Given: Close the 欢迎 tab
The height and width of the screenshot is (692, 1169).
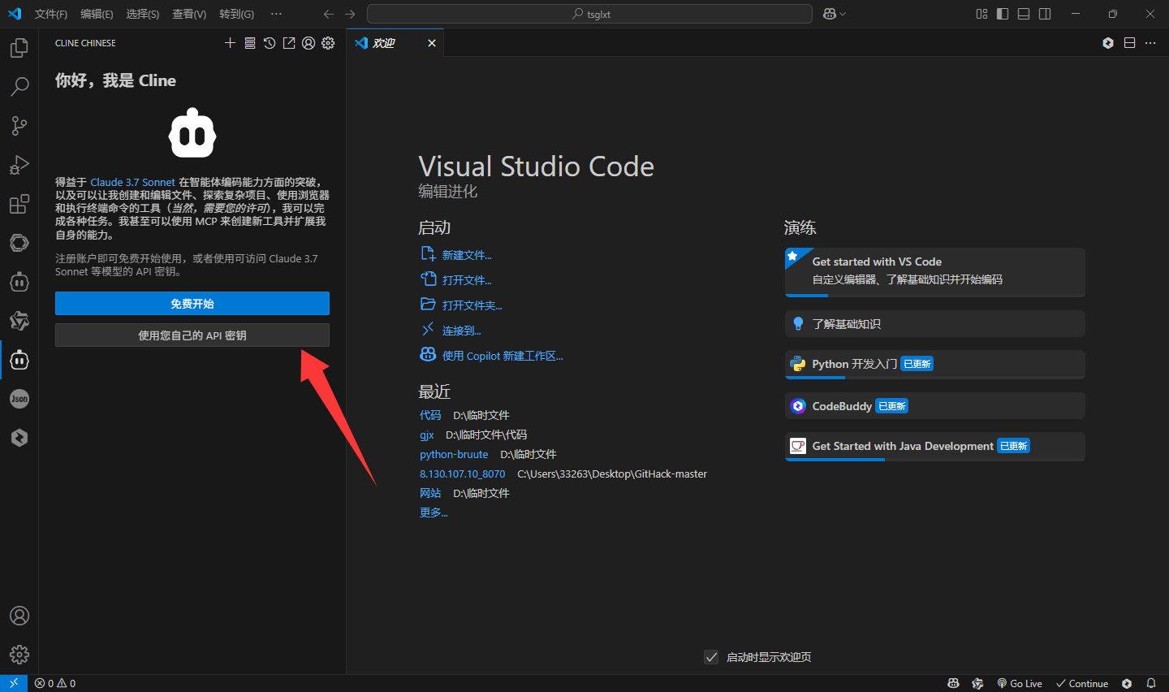Looking at the screenshot, I should coord(432,43).
